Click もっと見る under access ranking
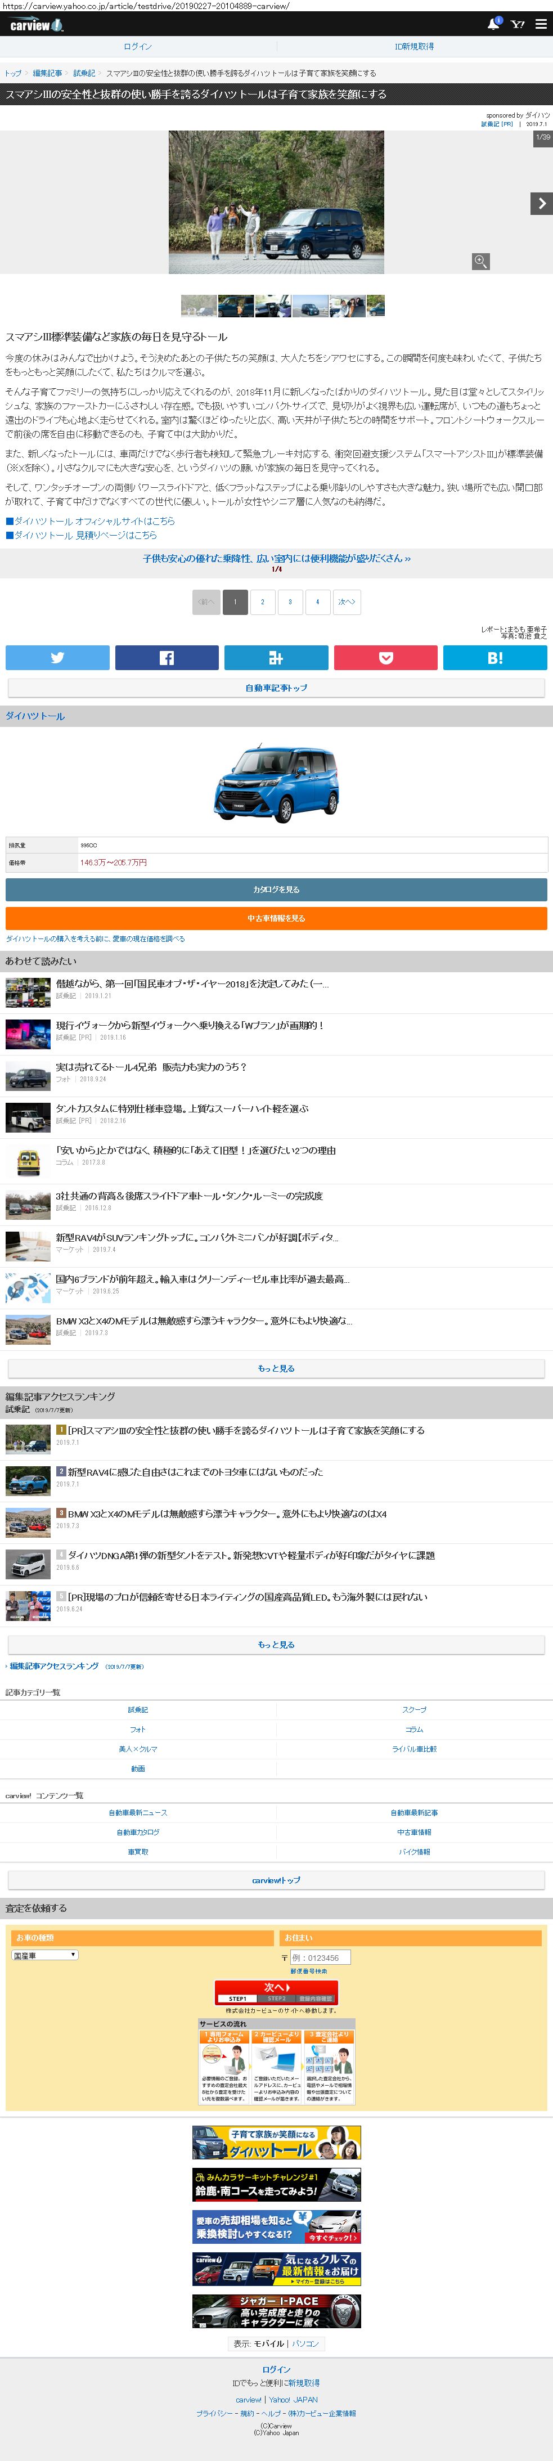The height and width of the screenshot is (2461, 553). point(276,1645)
